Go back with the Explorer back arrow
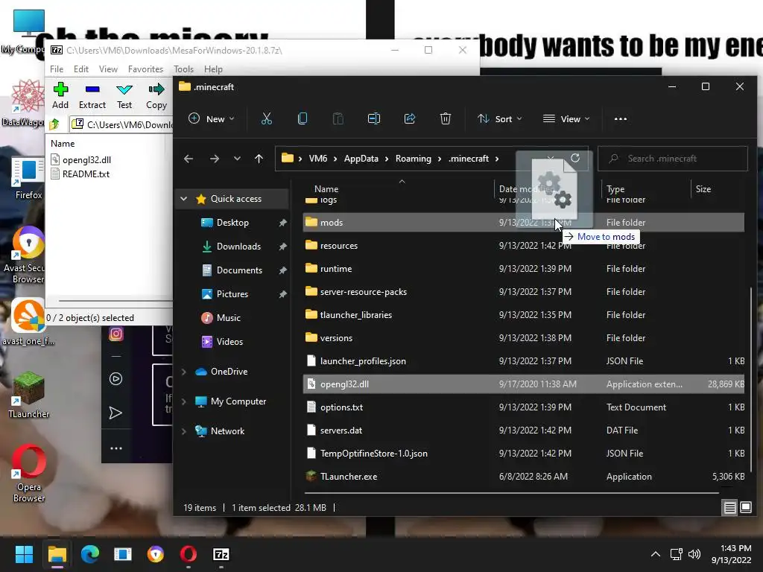Image resolution: width=763 pixels, height=572 pixels. 189,159
